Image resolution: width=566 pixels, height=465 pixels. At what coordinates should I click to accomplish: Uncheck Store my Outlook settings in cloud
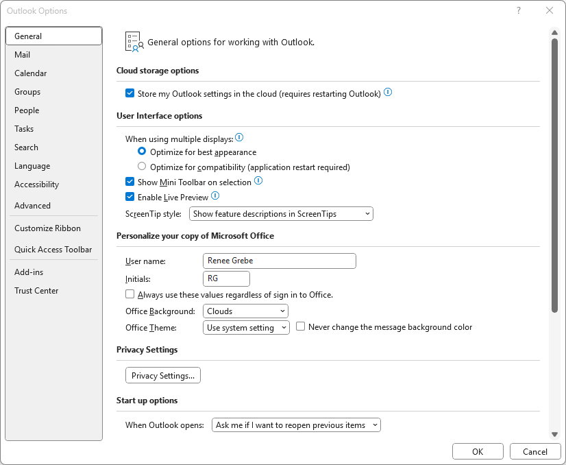tap(130, 93)
